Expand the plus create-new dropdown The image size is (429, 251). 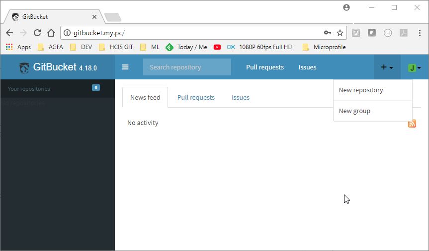(387, 67)
